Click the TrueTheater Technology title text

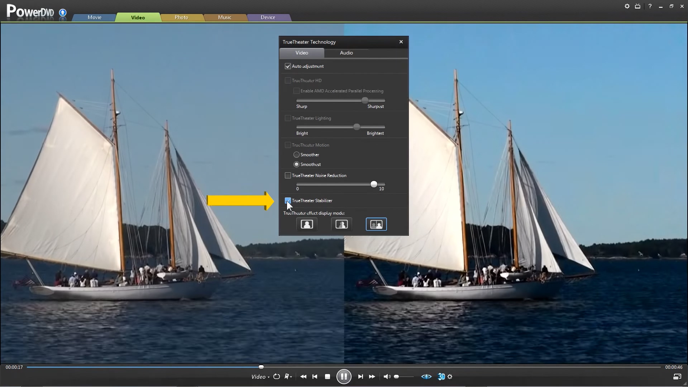tap(309, 42)
